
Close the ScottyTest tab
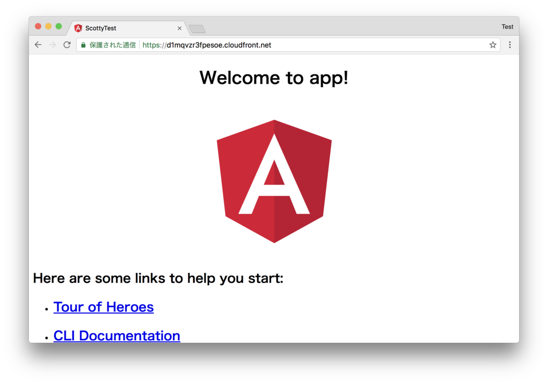[179, 28]
